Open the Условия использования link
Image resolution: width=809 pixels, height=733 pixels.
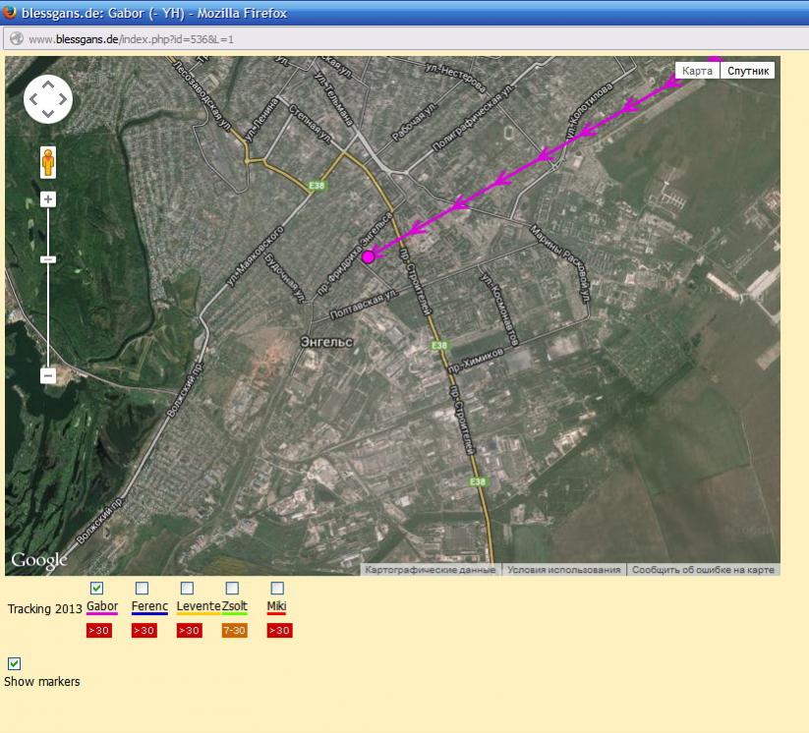pos(564,570)
